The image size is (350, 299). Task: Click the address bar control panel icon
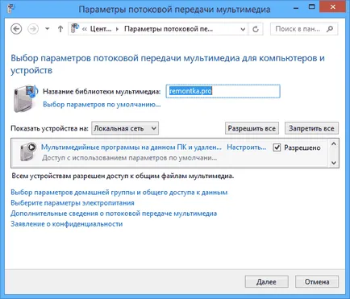coord(75,28)
